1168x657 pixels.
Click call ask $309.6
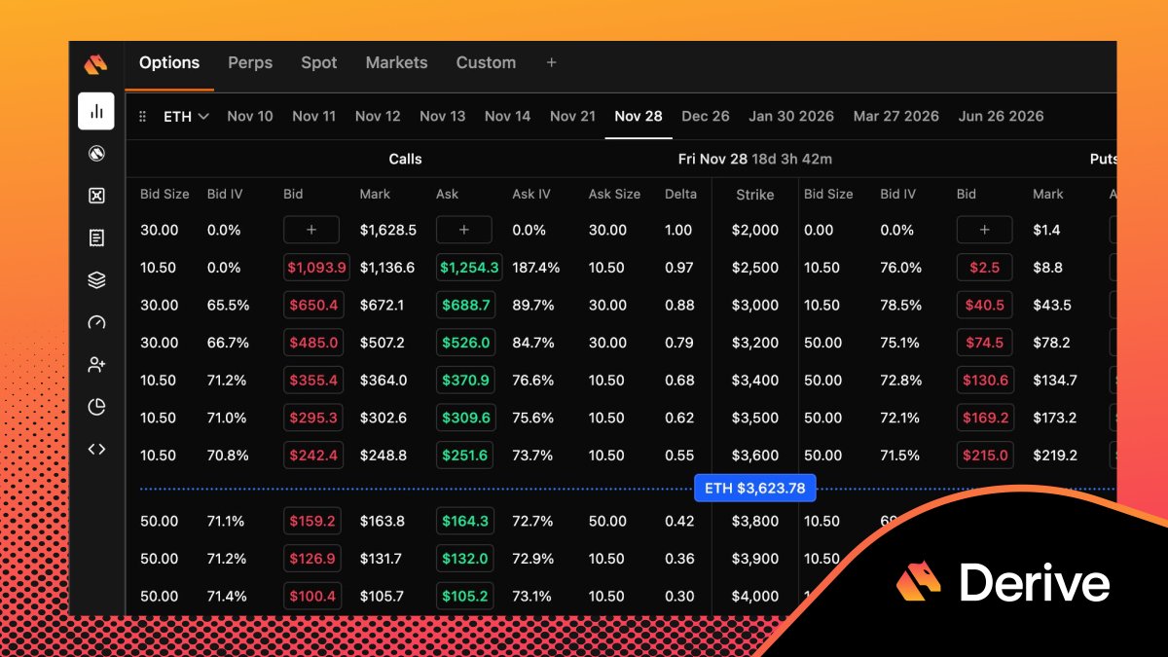[465, 418]
